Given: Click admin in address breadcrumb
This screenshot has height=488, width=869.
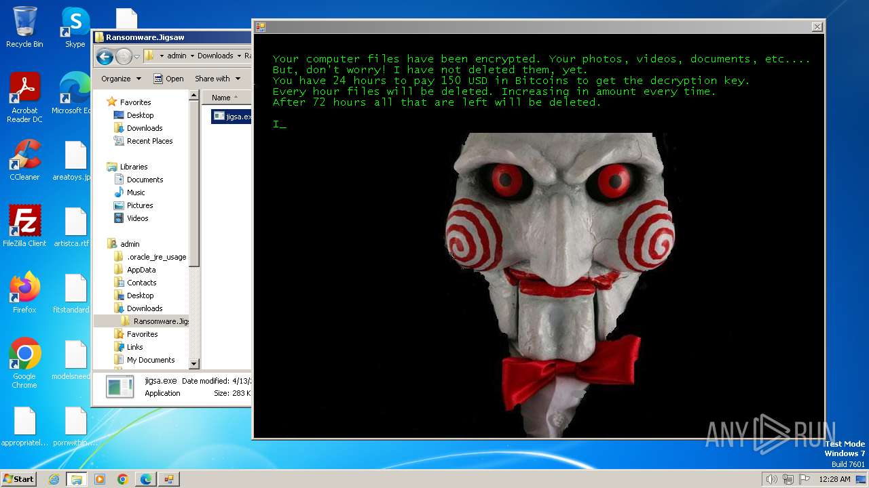Looking at the screenshot, I should click(177, 56).
